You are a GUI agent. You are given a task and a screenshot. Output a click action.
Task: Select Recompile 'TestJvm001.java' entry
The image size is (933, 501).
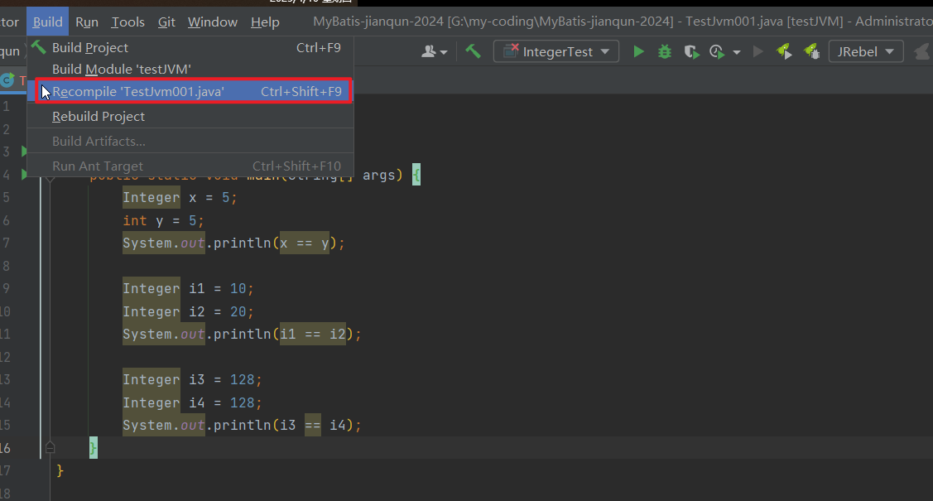point(190,92)
